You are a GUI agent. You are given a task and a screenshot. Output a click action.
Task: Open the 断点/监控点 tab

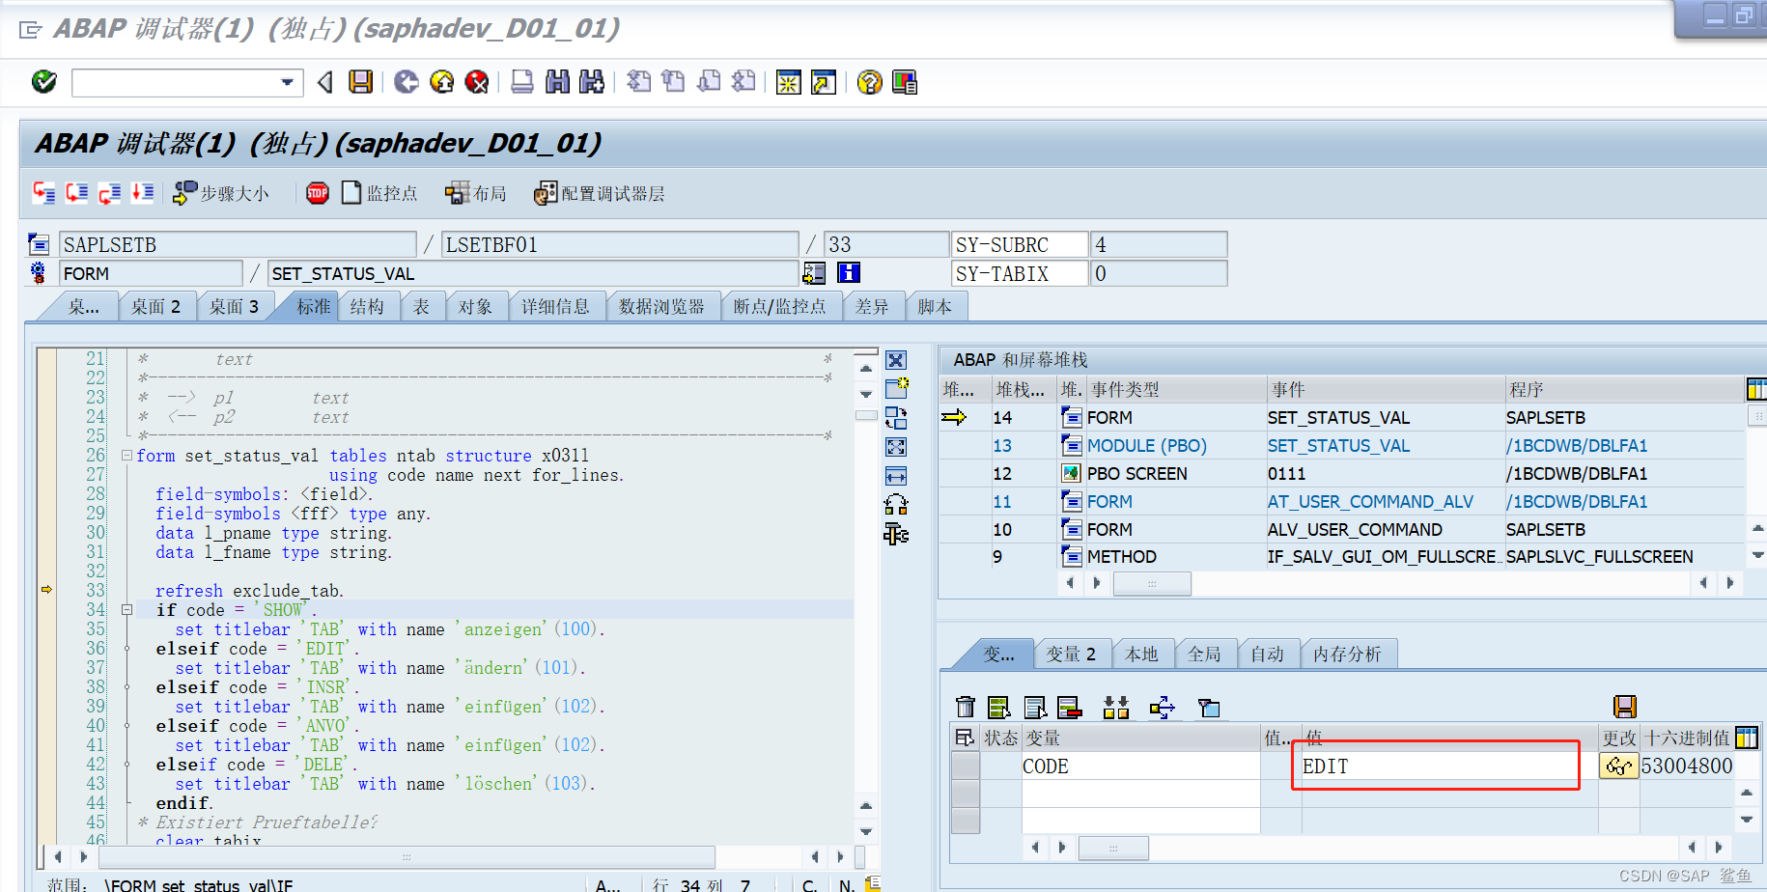[782, 306]
